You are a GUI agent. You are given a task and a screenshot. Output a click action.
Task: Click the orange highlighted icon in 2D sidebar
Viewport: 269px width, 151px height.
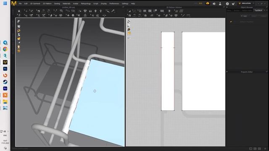pyautogui.click(x=129, y=34)
